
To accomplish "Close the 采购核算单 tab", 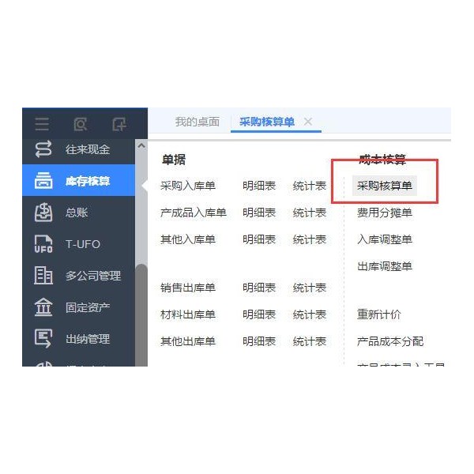I will 308,122.
